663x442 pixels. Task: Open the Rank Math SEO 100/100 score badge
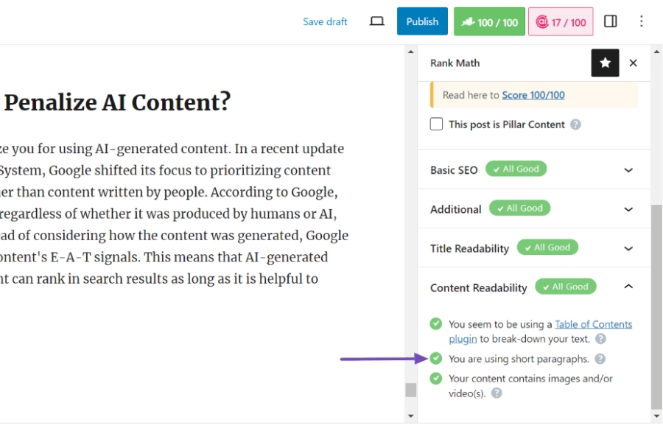coord(489,21)
